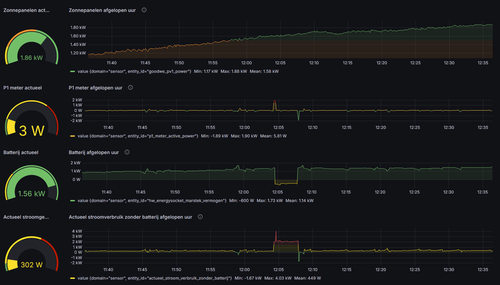Viewport: 500px width, 285px height.
Task: Click the 302 W consumption gauge
Action: pyautogui.click(x=32, y=254)
